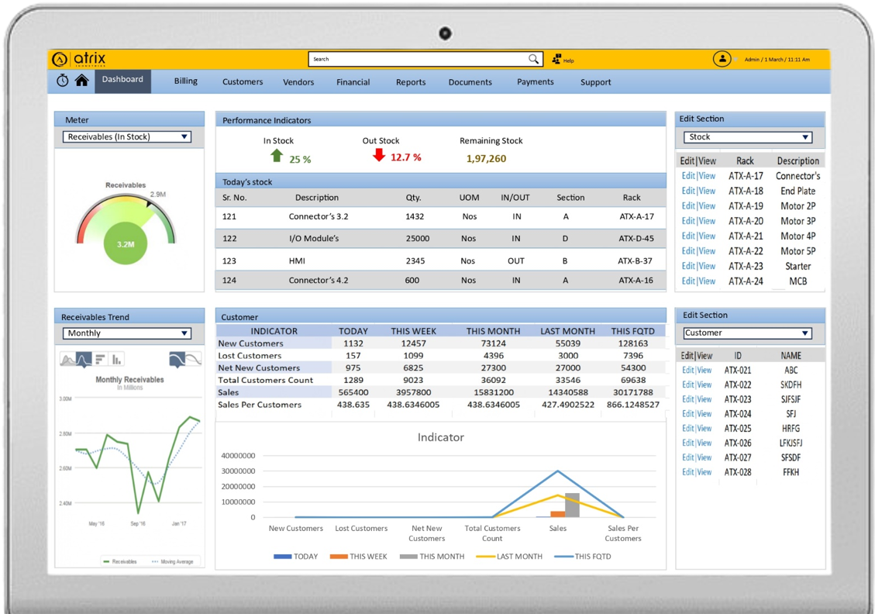Click the LAST MONTH column header
Viewport: 875px width, 614px height.
point(567,331)
